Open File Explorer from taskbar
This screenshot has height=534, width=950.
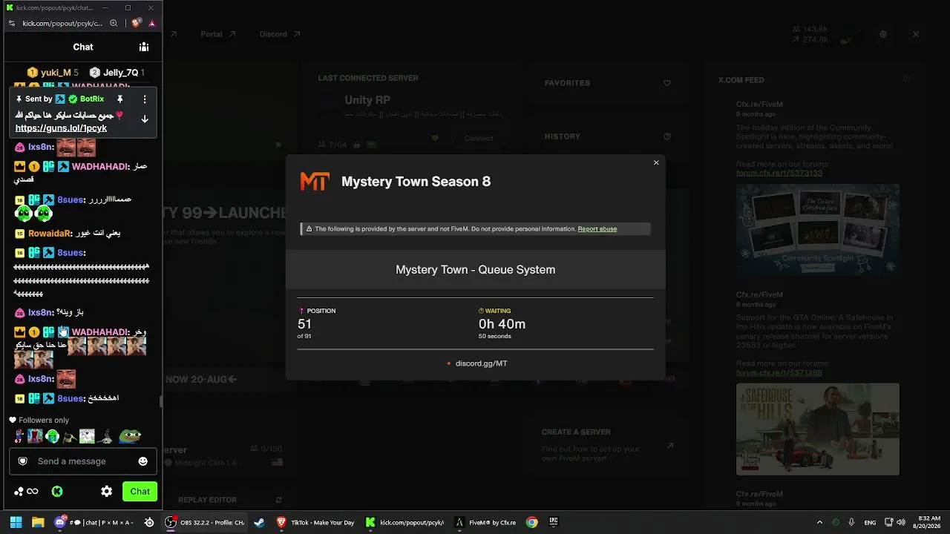click(x=38, y=522)
